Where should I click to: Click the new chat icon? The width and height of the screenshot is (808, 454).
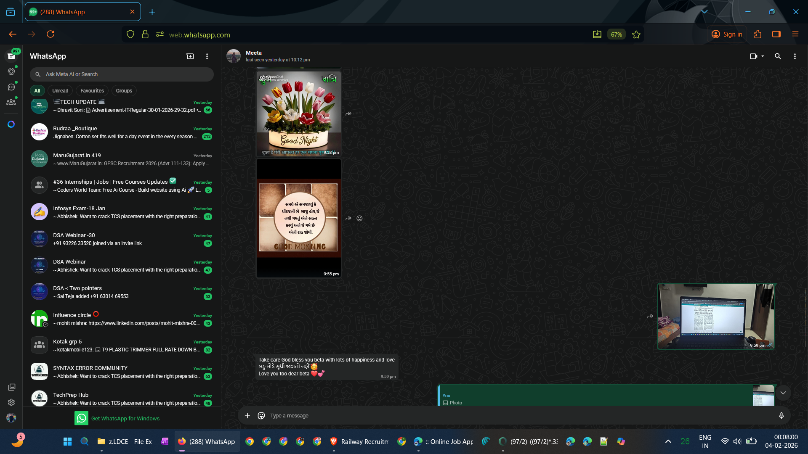point(190,56)
